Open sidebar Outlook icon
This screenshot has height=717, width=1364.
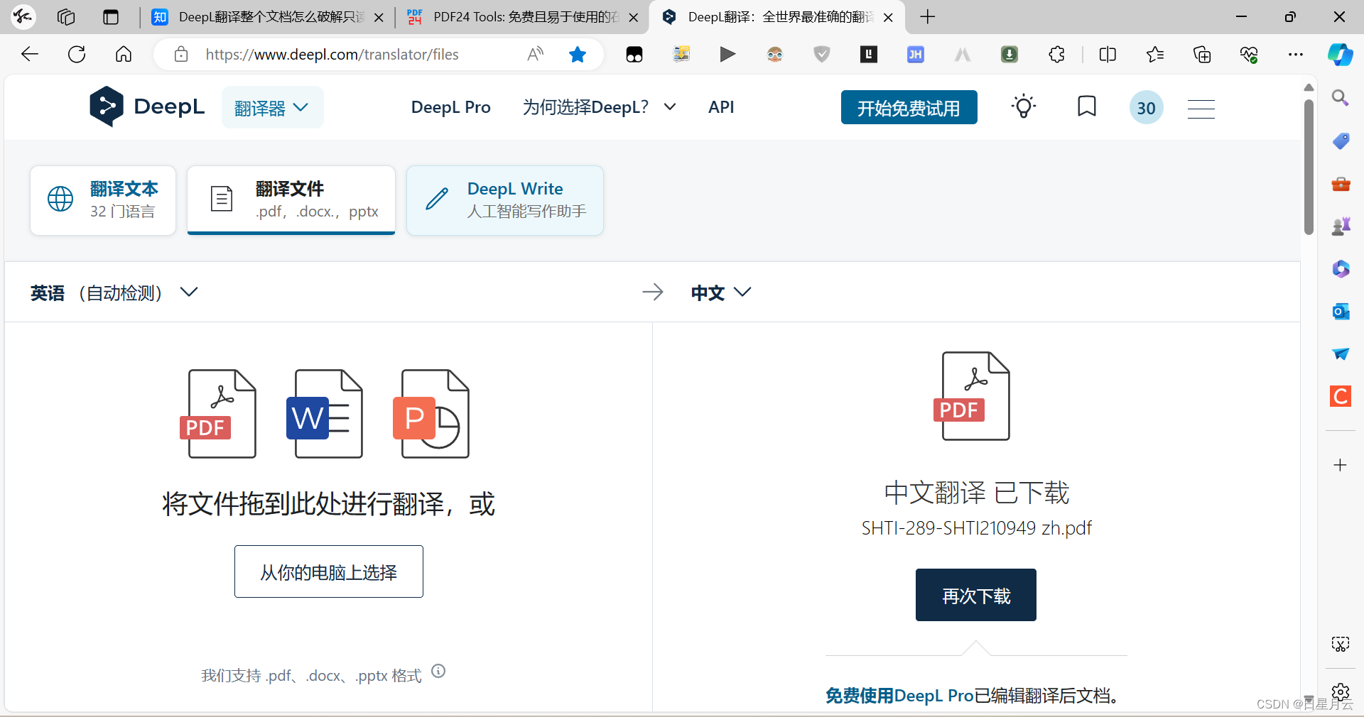(1341, 311)
